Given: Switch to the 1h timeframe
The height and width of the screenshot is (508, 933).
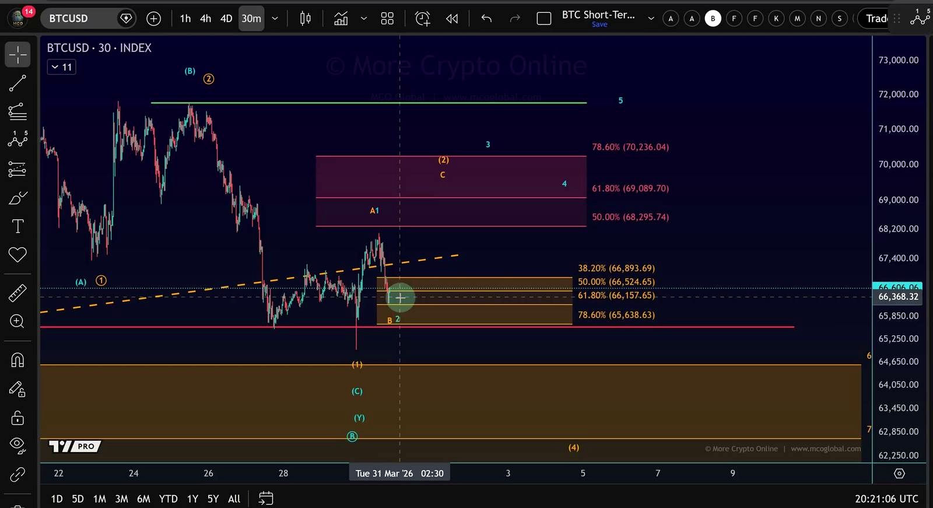Looking at the screenshot, I should 185,19.
